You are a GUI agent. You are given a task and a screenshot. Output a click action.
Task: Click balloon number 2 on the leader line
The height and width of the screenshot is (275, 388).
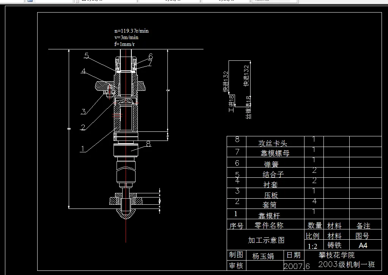83,127
